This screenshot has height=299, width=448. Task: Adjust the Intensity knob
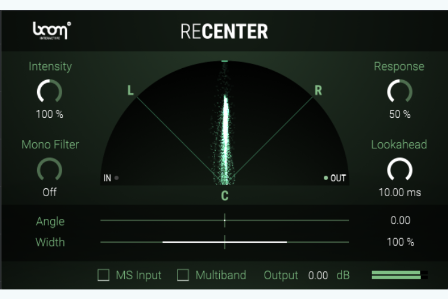50,91
